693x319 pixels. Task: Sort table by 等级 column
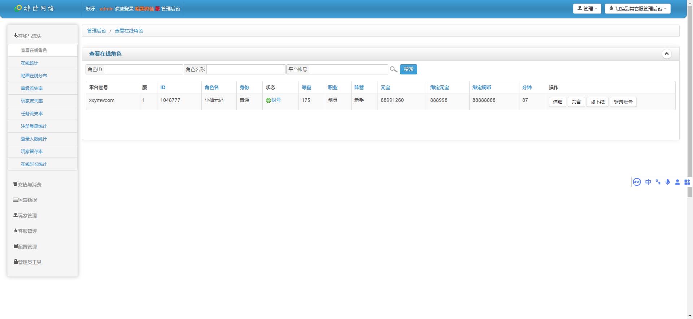click(306, 87)
